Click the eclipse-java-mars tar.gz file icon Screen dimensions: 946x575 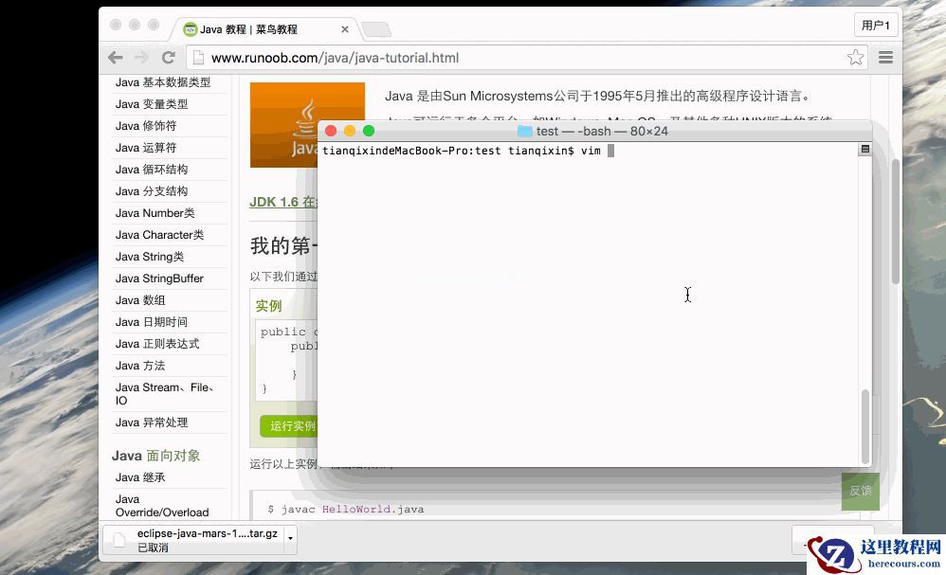(118, 540)
